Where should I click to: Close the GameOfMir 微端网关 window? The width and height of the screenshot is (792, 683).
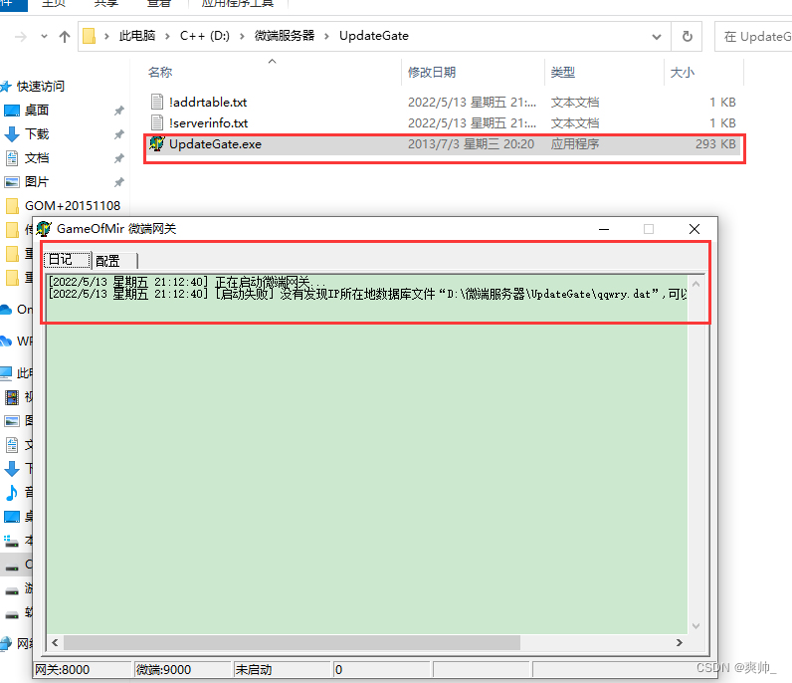pos(694,229)
